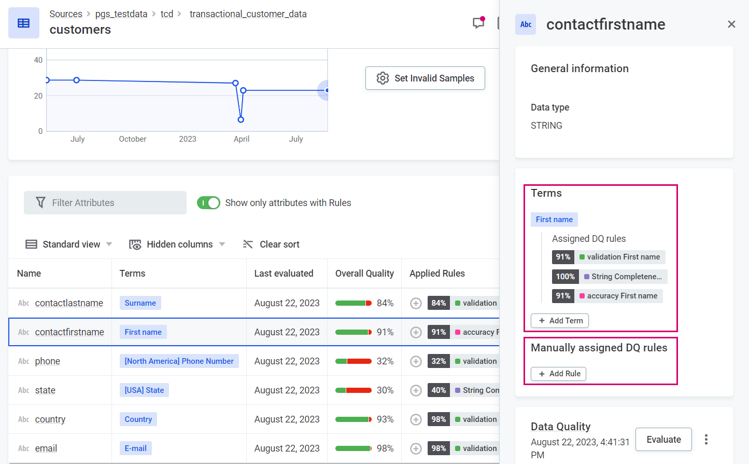Click the lowest data point on chart
This screenshot has height=464, width=749.
pyautogui.click(x=241, y=120)
